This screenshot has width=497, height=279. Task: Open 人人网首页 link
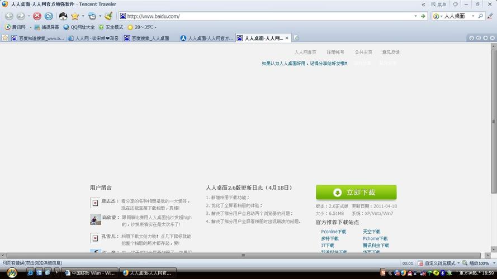tap(305, 52)
